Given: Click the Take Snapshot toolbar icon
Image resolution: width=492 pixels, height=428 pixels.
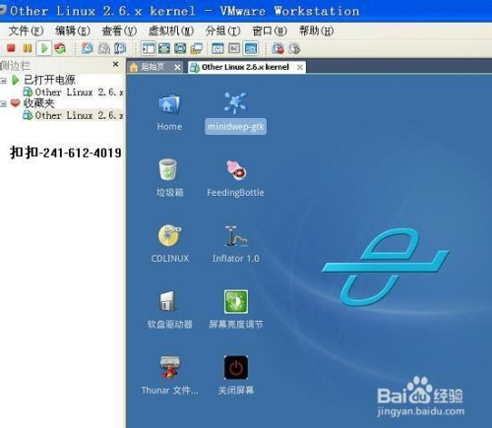Looking at the screenshot, I should (x=88, y=48).
